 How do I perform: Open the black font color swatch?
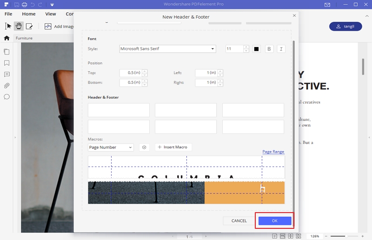tap(256, 49)
